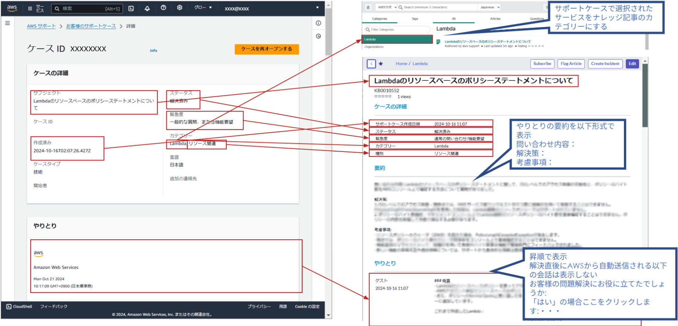Launch CloudShell from the top bar icon
Viewport: 678px width, 326px height.
131,8
